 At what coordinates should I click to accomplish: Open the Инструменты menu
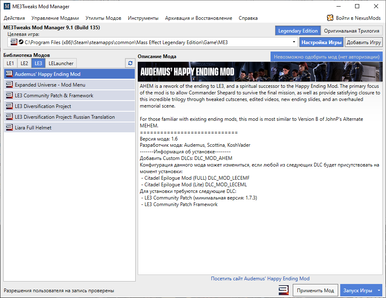(x=143, y=18)
